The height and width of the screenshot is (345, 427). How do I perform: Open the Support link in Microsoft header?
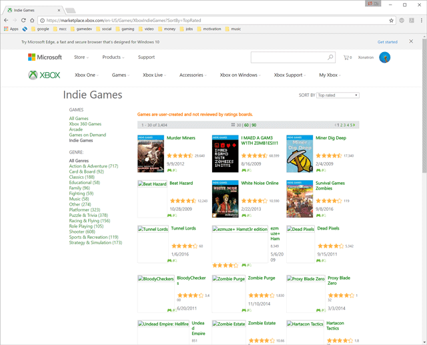pyautogui.click(x=146, y=57)
